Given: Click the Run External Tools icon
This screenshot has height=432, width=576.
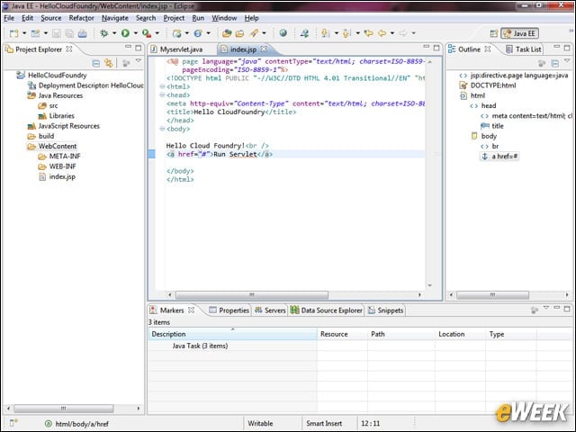Looking at the screenshot, I should tap(147, 33).
